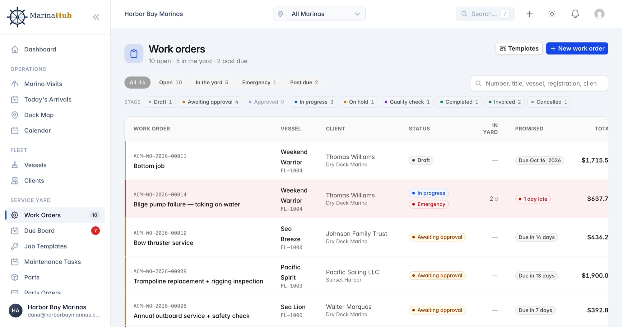This screenshot has width=622, height=327.
Task: Click the Due Oct 16, 2026 badge
Action: 540,161
